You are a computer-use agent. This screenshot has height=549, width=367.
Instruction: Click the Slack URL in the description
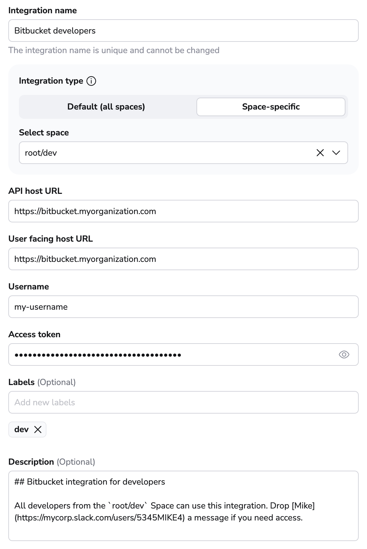100,518
